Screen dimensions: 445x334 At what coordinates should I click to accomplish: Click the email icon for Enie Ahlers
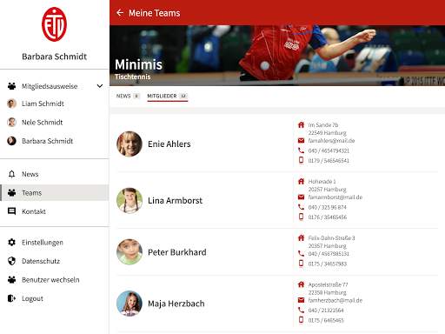pos(301,141)
